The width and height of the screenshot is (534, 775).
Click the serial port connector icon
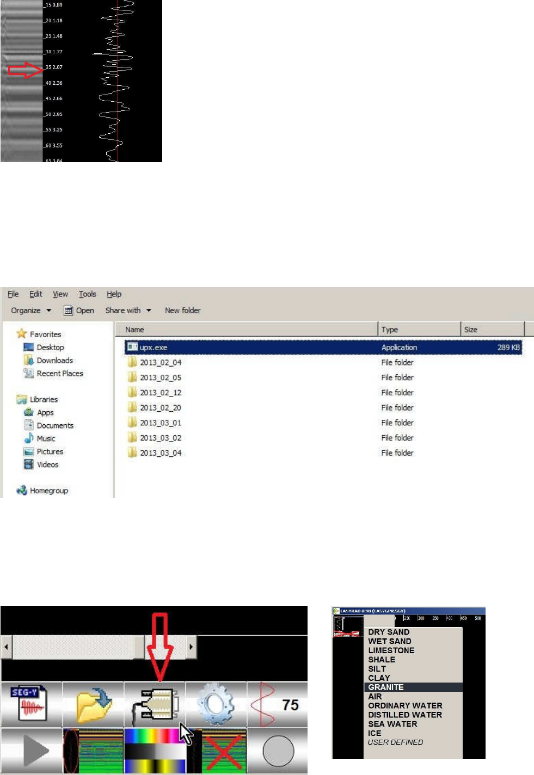[155, 704]
